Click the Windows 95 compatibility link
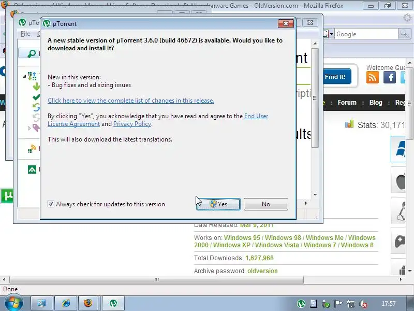This screenshot has width=414, height=311. tap(242, 238)
